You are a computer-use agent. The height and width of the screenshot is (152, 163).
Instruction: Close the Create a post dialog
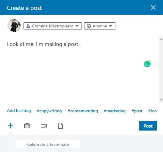pos(153,8)
